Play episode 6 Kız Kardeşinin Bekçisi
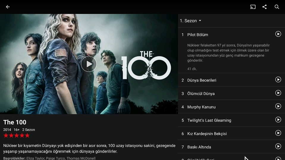285x160 pixels. point(278,133)
